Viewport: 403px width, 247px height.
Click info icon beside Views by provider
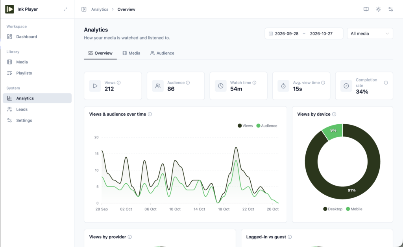[x=130, y=237]
